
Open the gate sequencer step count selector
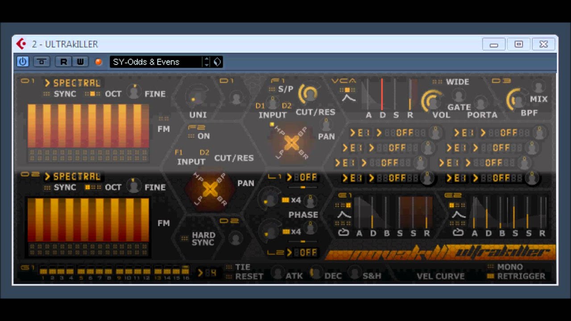point(207,272)
